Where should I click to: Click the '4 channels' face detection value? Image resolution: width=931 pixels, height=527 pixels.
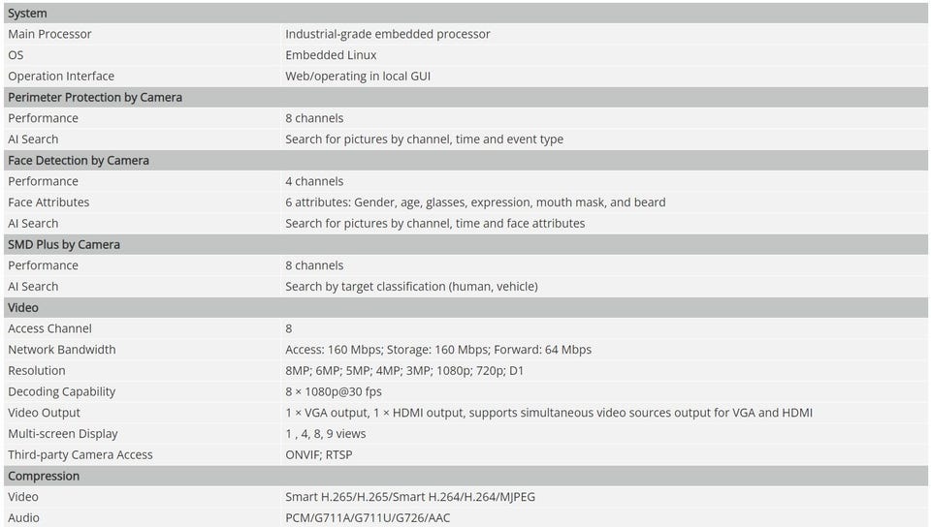tap(314, 181)
